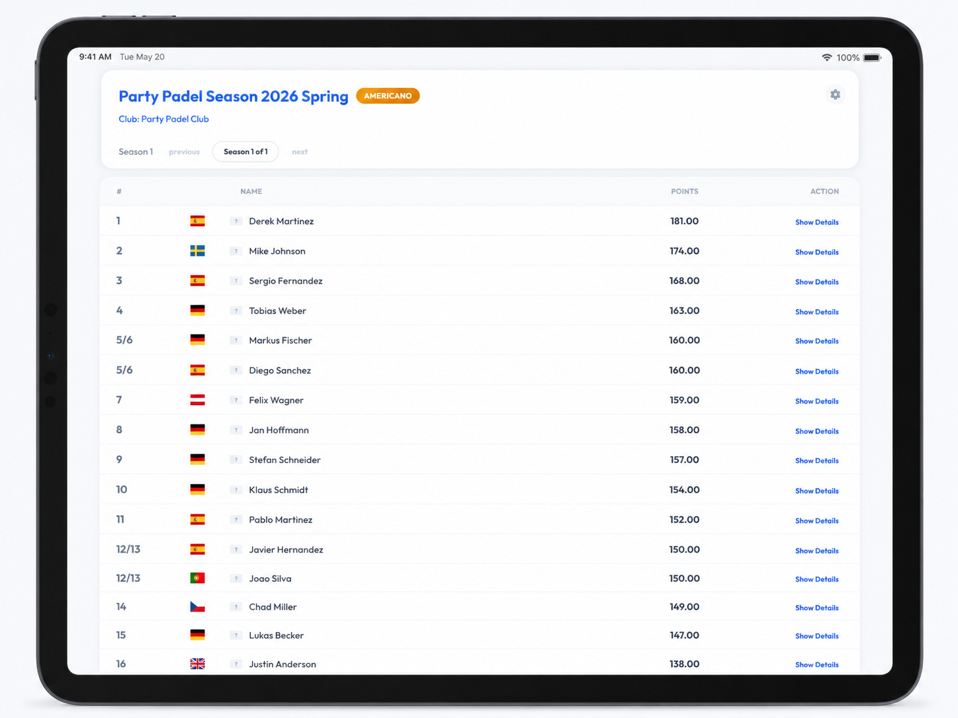The height and width of the screenshot is (718, 958).
Task: Click the Wi-Fi status icon
Action: tap(826, 58)
